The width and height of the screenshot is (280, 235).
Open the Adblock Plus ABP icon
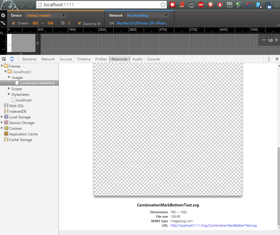[x=201, y=5]
